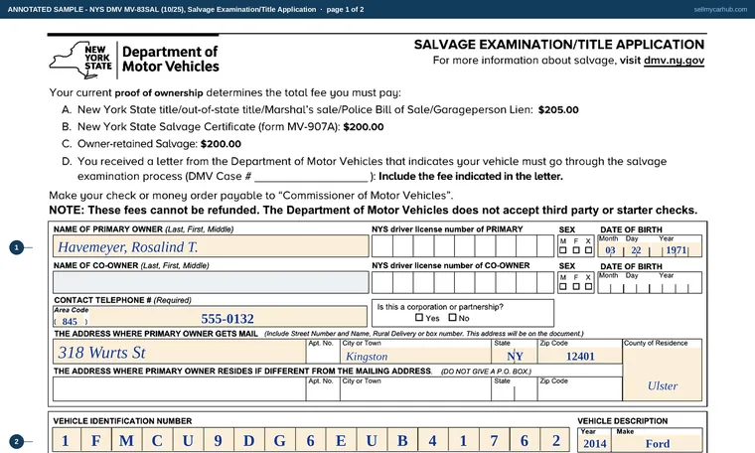Click the VIN box containing 'C'
The height and width of the screenshot is (453, 755).
[x=157, y=440]
